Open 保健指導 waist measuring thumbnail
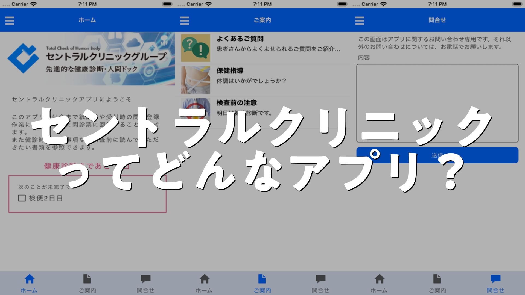The height and width of the screenshot is (295, 525). (196, 80)
